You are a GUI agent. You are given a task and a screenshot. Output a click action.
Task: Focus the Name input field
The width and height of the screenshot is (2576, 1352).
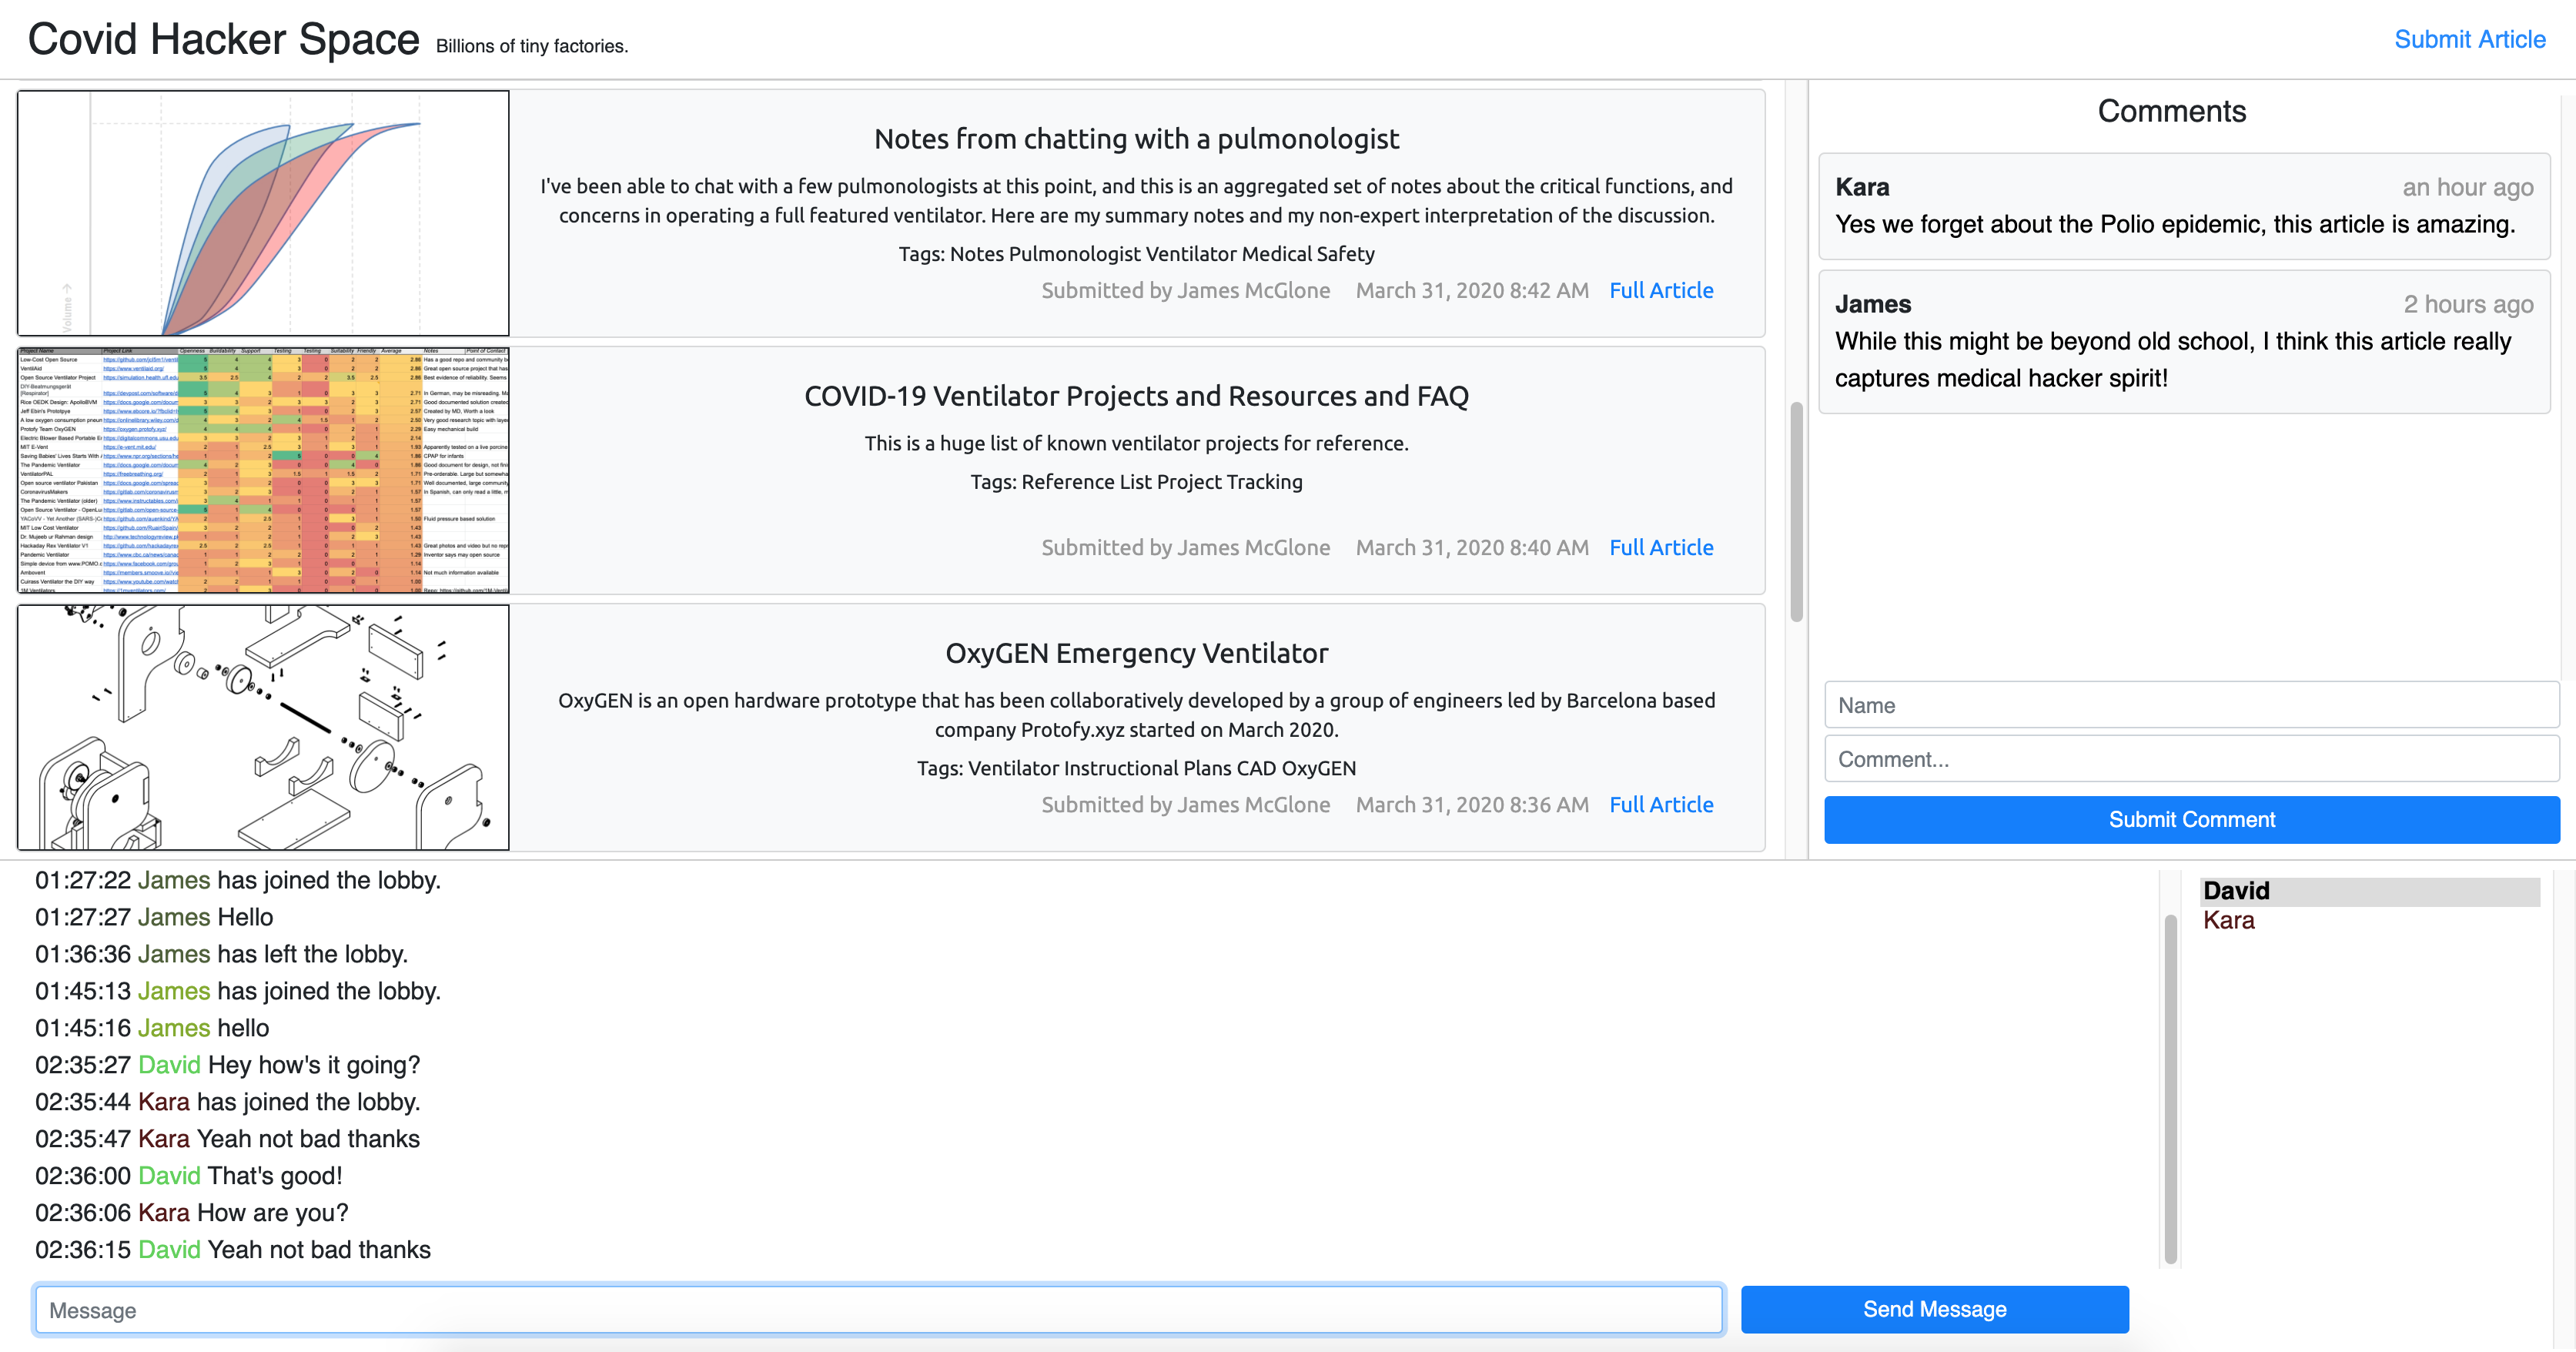tap(2190, 705)
